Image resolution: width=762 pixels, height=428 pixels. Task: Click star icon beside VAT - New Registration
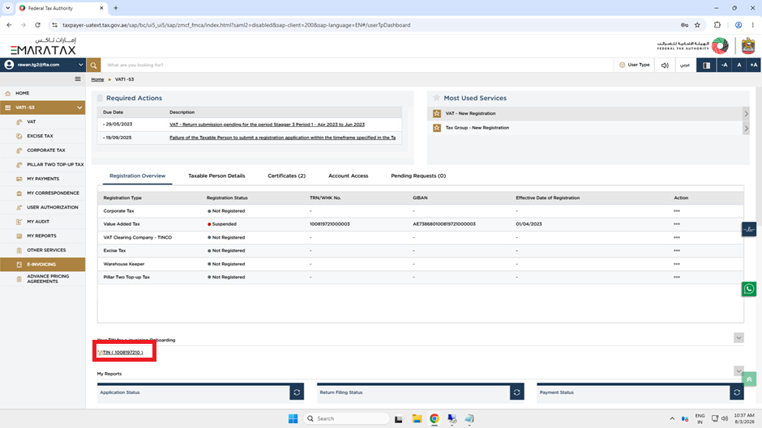437,113
